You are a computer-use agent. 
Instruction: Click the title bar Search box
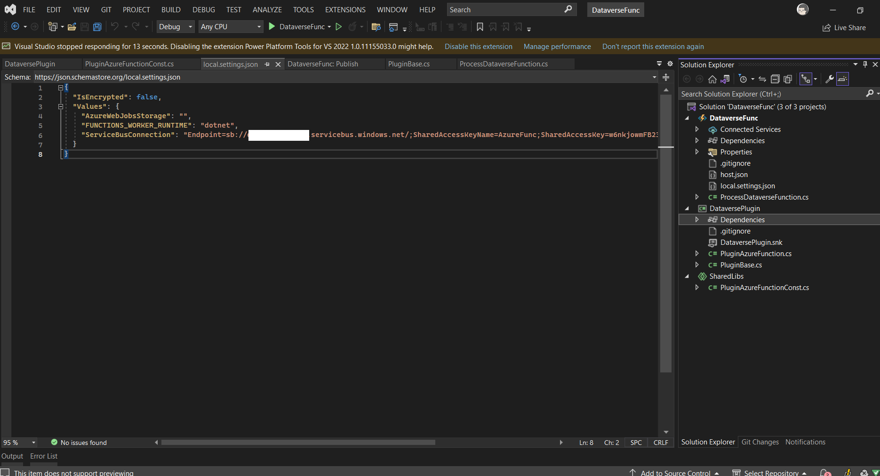pyautogui.click(x=512, y=9)
